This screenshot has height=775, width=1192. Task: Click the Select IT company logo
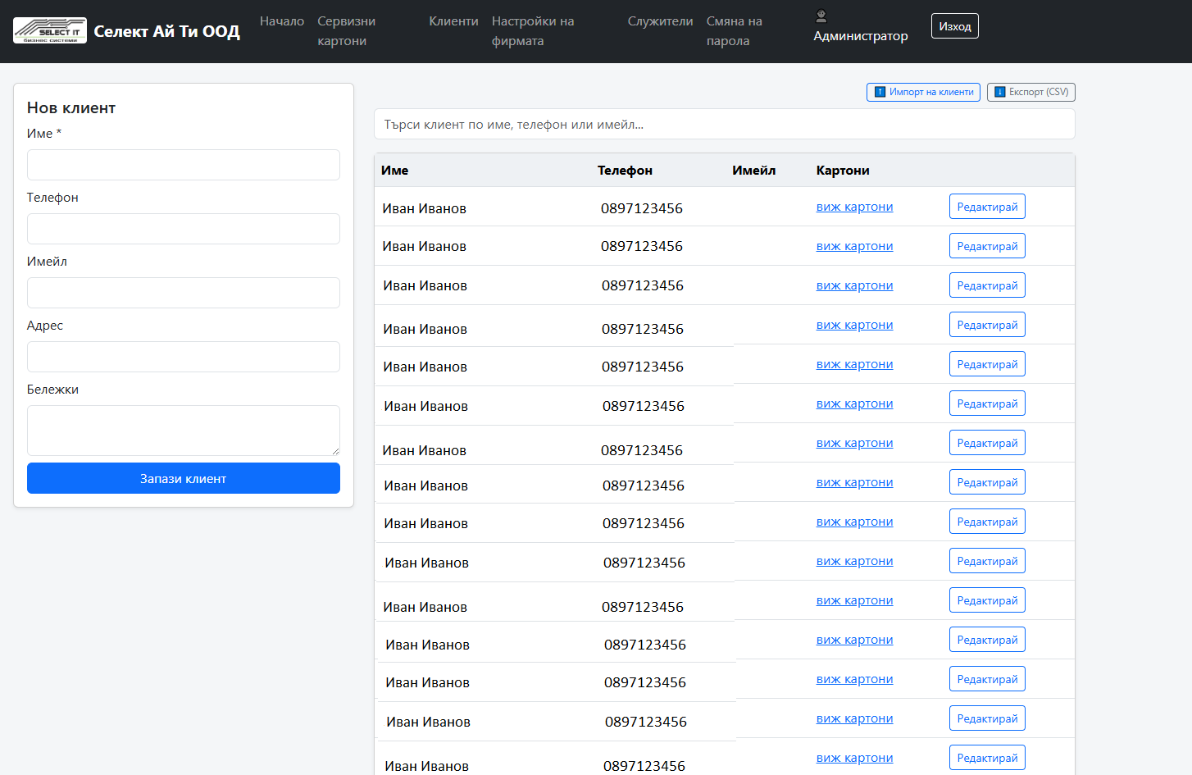(x=50, y=30)
